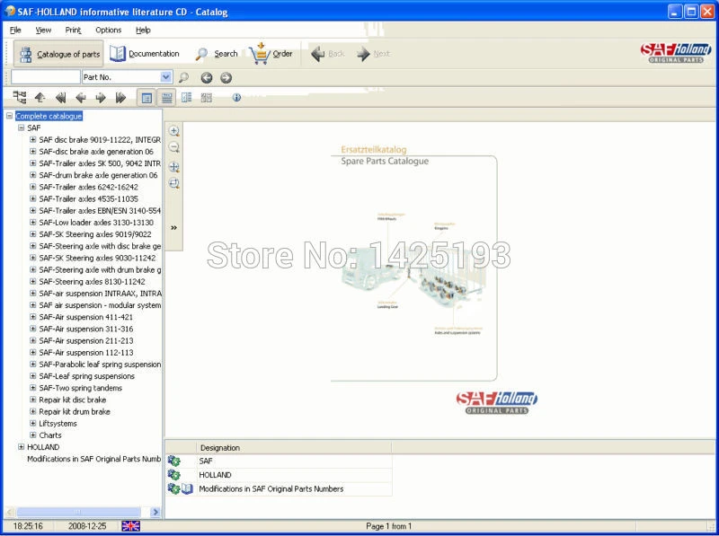The height and width of the screenshot is (536, 719).
Task: Open the Options menu
Action: pyautogui.click(x=108, y=30)
